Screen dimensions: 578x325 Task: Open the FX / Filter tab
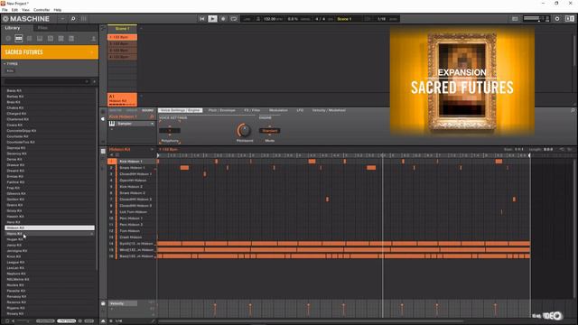(x=252, y=110)
